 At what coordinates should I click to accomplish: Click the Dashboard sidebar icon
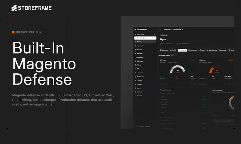[136, 77]
